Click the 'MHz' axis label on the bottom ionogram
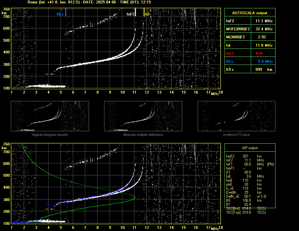The height and width of the screenshot is (231, 299). pos(215,229)
